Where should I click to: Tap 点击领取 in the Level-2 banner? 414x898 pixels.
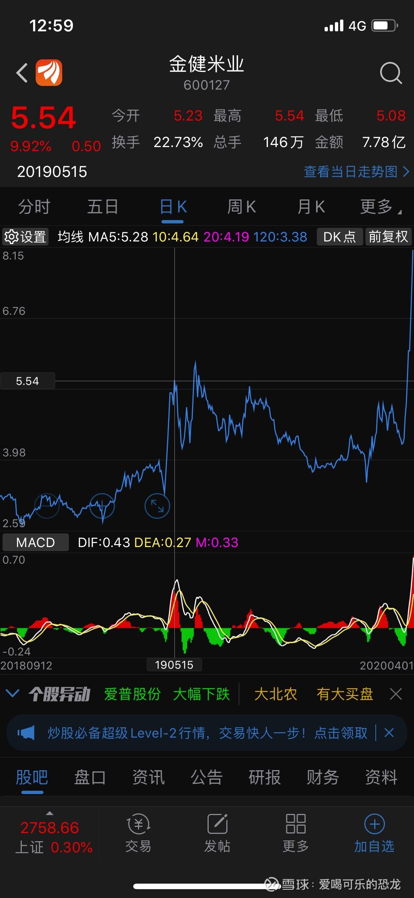tap(341, 733)
